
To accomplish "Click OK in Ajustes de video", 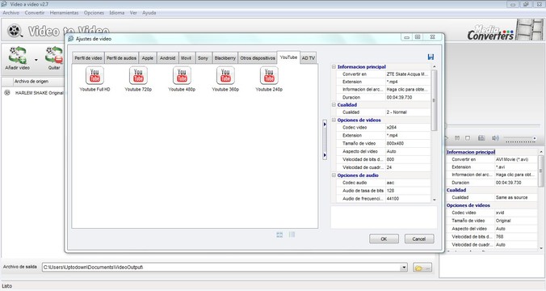I will pos(384,238).
